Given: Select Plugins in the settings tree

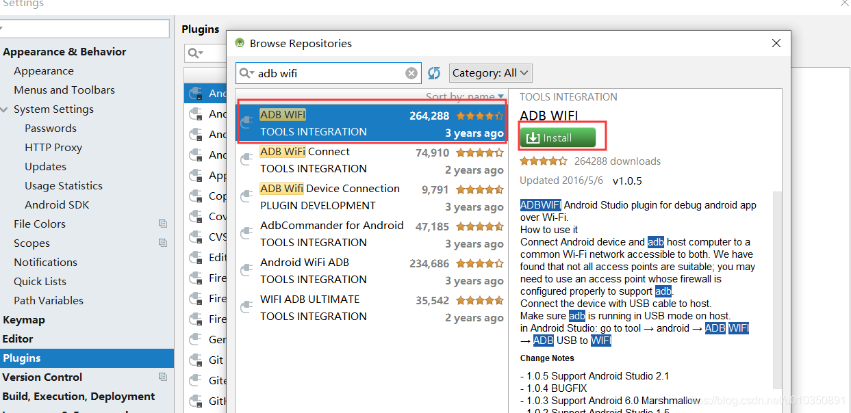Looking at the screenshot, I should pos(87,358).
